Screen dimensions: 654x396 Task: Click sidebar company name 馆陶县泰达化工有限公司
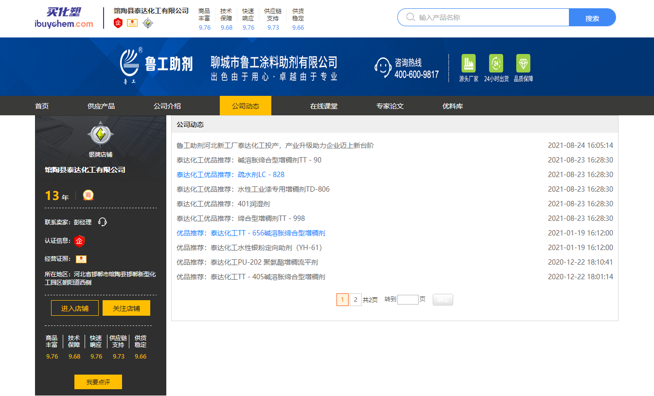tap(85, 170)
